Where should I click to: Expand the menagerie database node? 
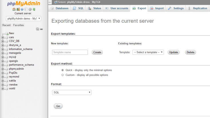coord(3,53)
